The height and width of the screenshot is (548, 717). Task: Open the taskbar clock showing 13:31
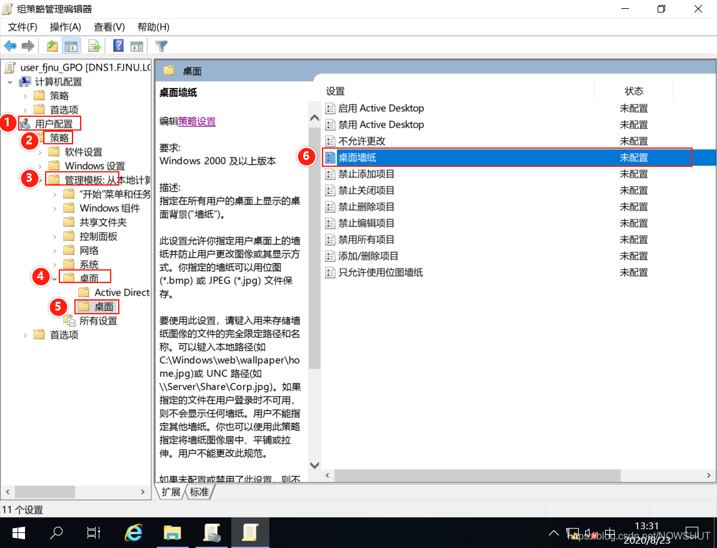(x=646, y=532)
